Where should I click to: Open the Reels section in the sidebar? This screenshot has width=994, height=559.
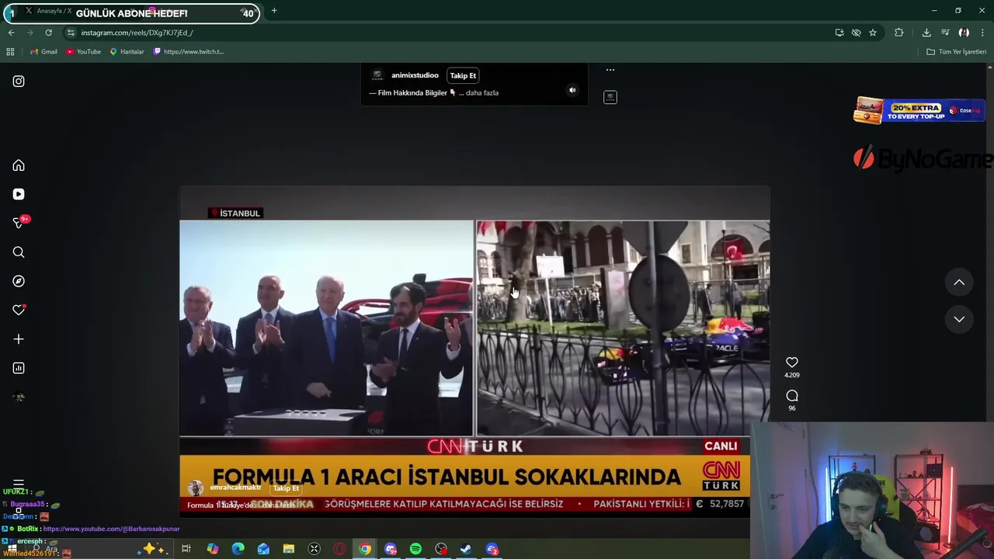click(x=19, y=194)
